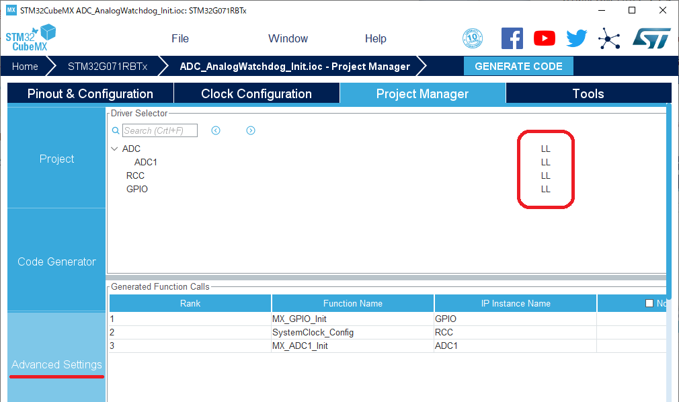Image resolution: width=679 pixels, height=402 pixels.
Task: Click the MX app icon in title bar
Action: point(11,10)
